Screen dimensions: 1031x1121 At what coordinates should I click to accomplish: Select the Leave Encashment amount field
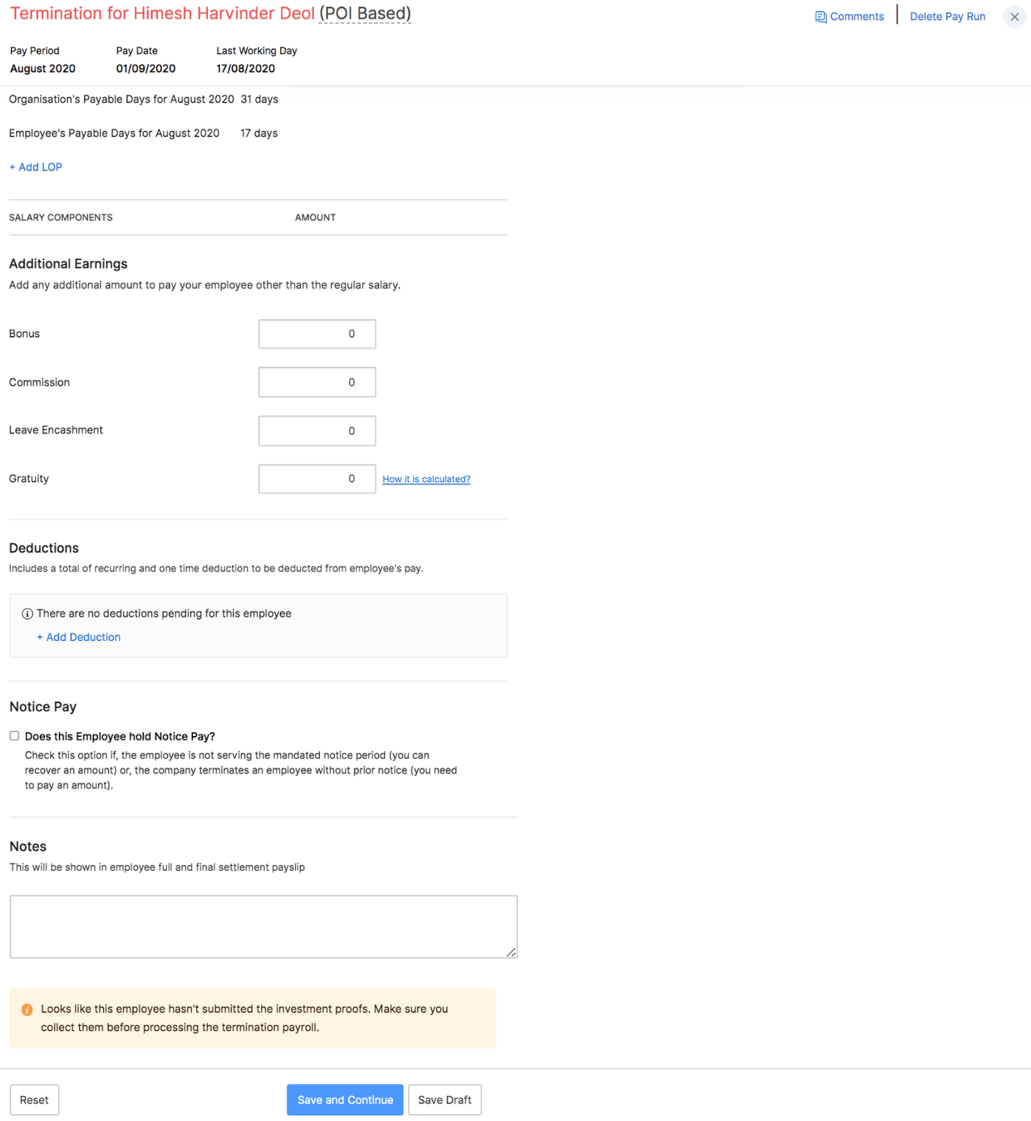pos(317,431)
